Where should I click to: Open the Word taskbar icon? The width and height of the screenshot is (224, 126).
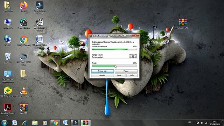coord(14,123)
